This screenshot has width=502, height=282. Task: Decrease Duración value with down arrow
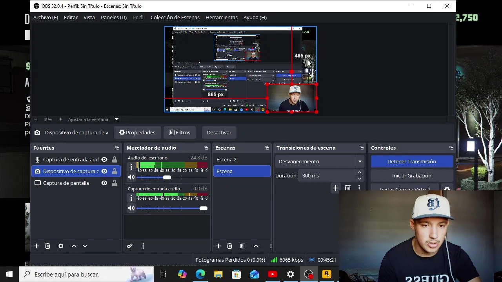[x=360, y=179]
